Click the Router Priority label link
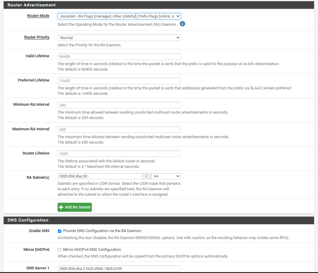 point(37,37)
